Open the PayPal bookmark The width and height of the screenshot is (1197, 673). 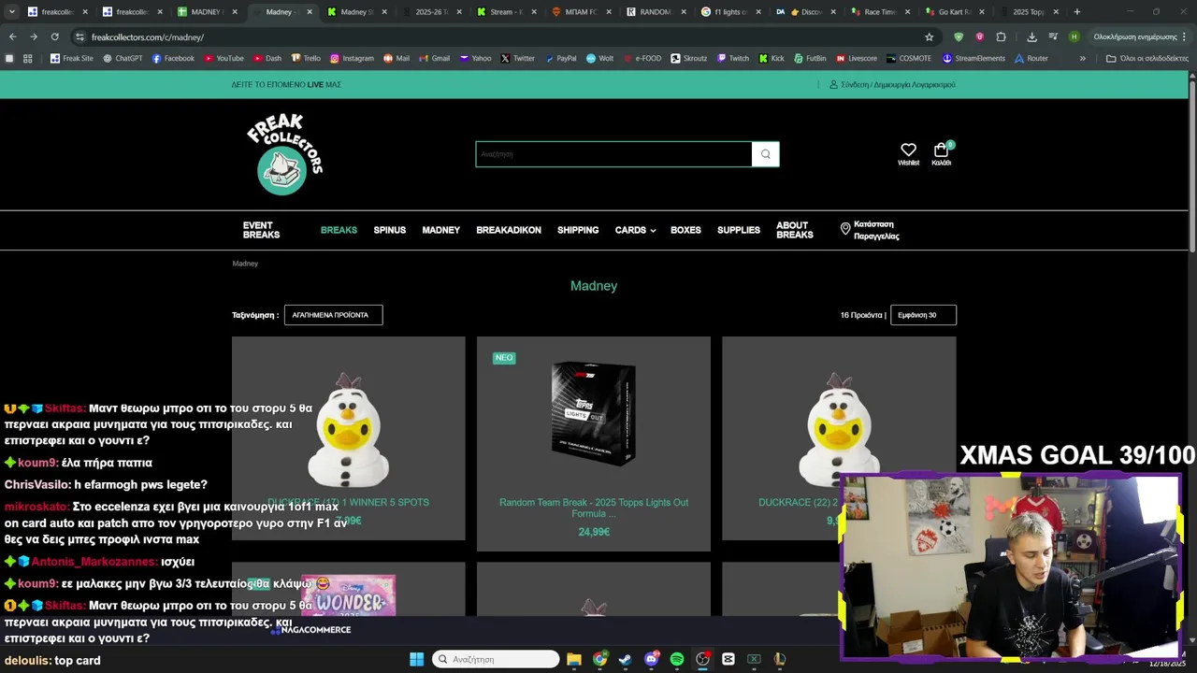pos(560,58)
